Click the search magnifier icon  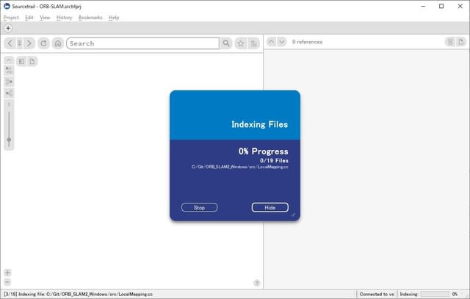point(226,43)
